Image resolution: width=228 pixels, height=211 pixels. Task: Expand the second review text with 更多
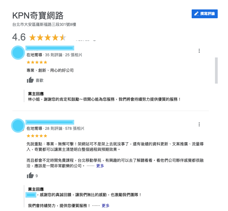point(100,166)
